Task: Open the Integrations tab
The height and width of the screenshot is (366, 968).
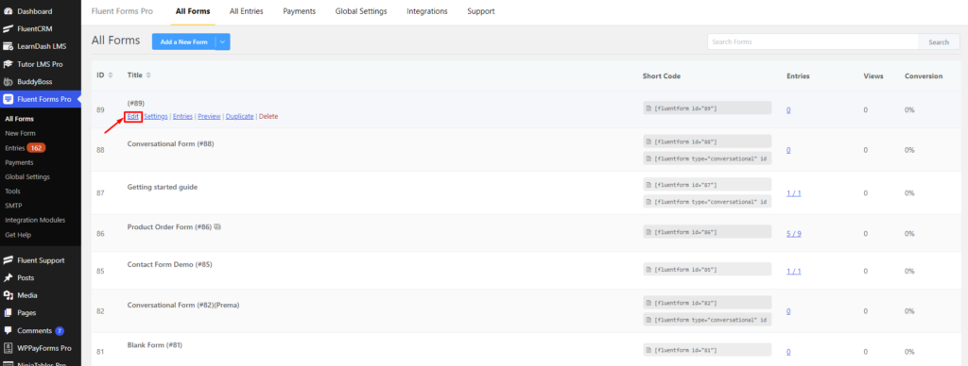Action: click(x=427, y=11)
